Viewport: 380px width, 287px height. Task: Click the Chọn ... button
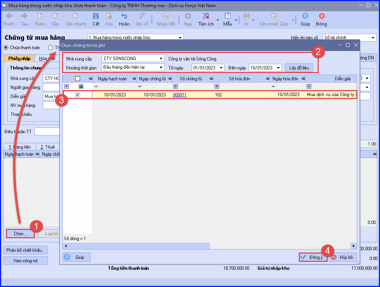point(21,233)
